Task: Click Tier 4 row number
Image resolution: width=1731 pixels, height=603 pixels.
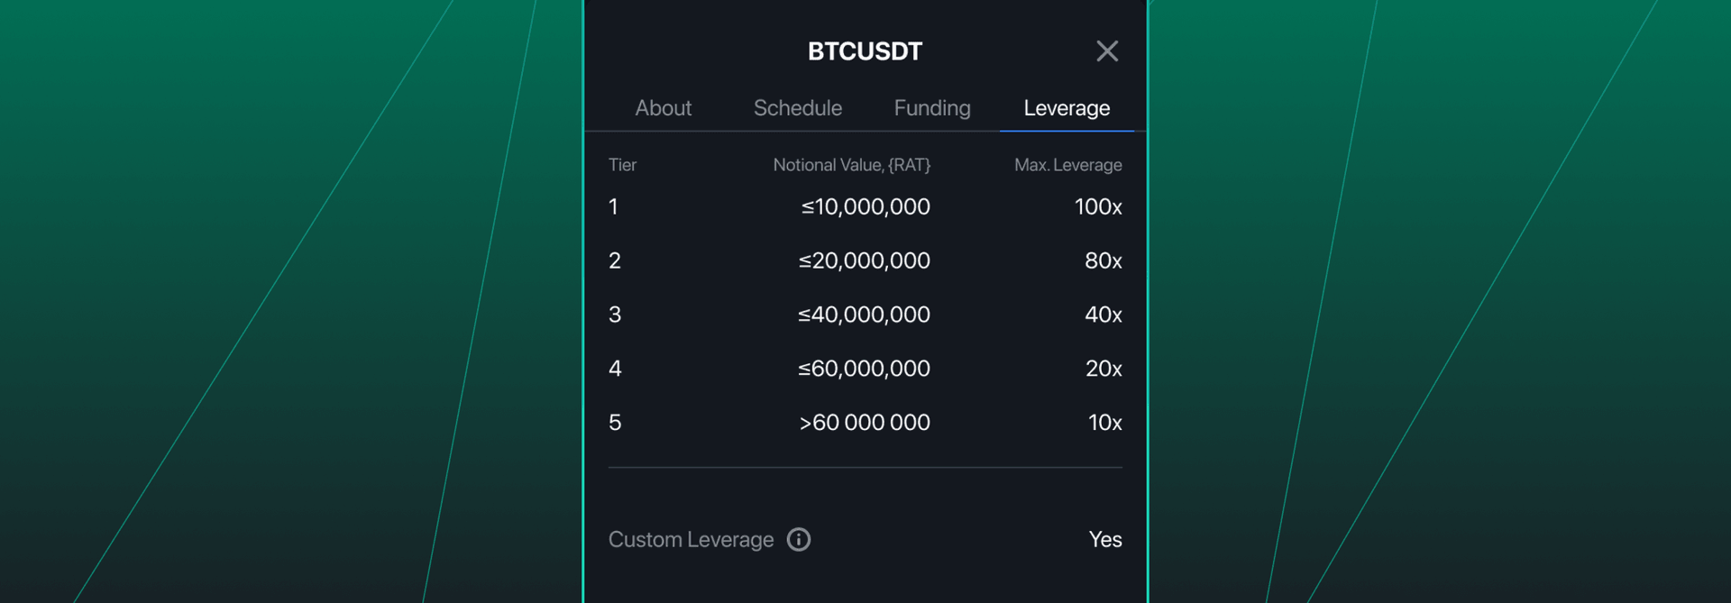Action: point(614,368)
